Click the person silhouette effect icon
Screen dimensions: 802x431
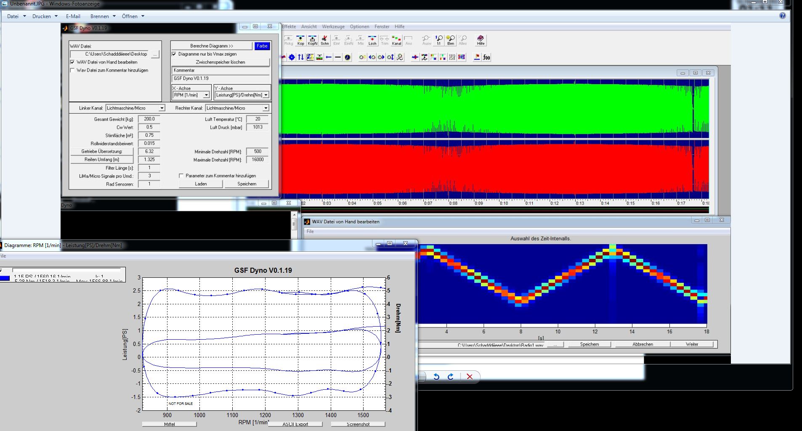pyautogui.click(x=400, y=57)
